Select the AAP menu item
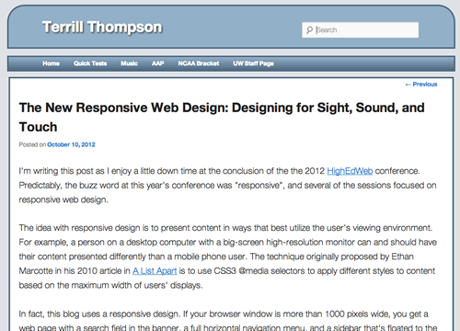The image size is (460, 331). [157, 63]
